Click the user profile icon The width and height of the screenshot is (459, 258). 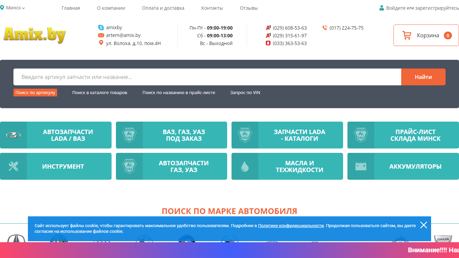tap(381, 8)
